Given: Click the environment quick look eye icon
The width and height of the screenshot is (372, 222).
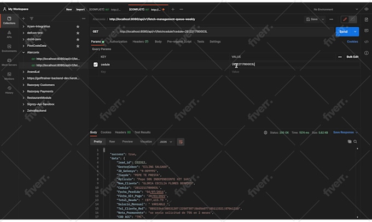Looking at the screenshot, I should click(x=367, y=9).
